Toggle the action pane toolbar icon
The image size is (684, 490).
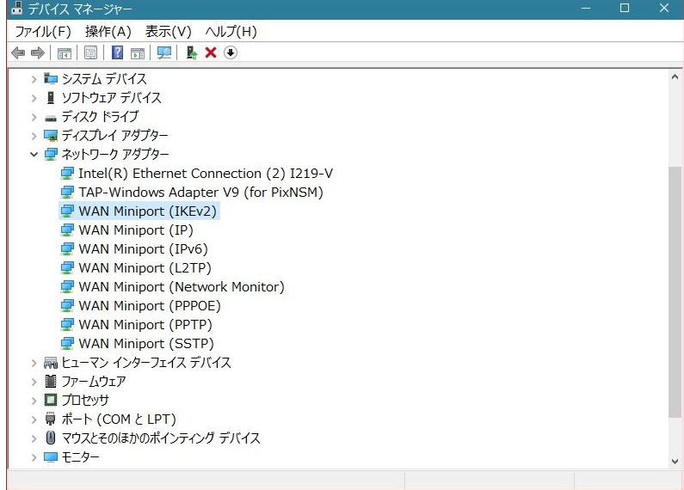[138, 52]
